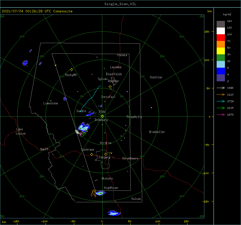Click the Sundre town label

[x=81, y=111]
